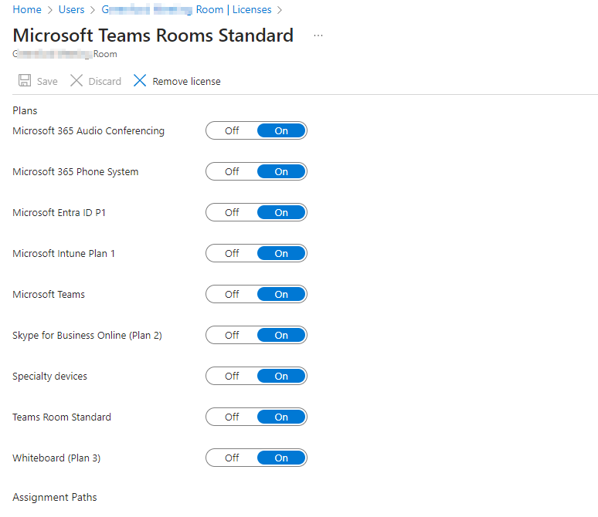Click the Microsoft Teams Rooms Standard heading
This screenshot has width=598, height=517.
click(153, 35)
